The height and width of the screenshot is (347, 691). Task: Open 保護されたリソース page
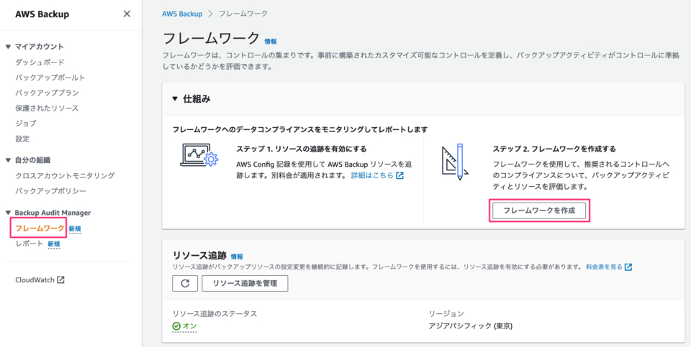(x=47, y=108)
